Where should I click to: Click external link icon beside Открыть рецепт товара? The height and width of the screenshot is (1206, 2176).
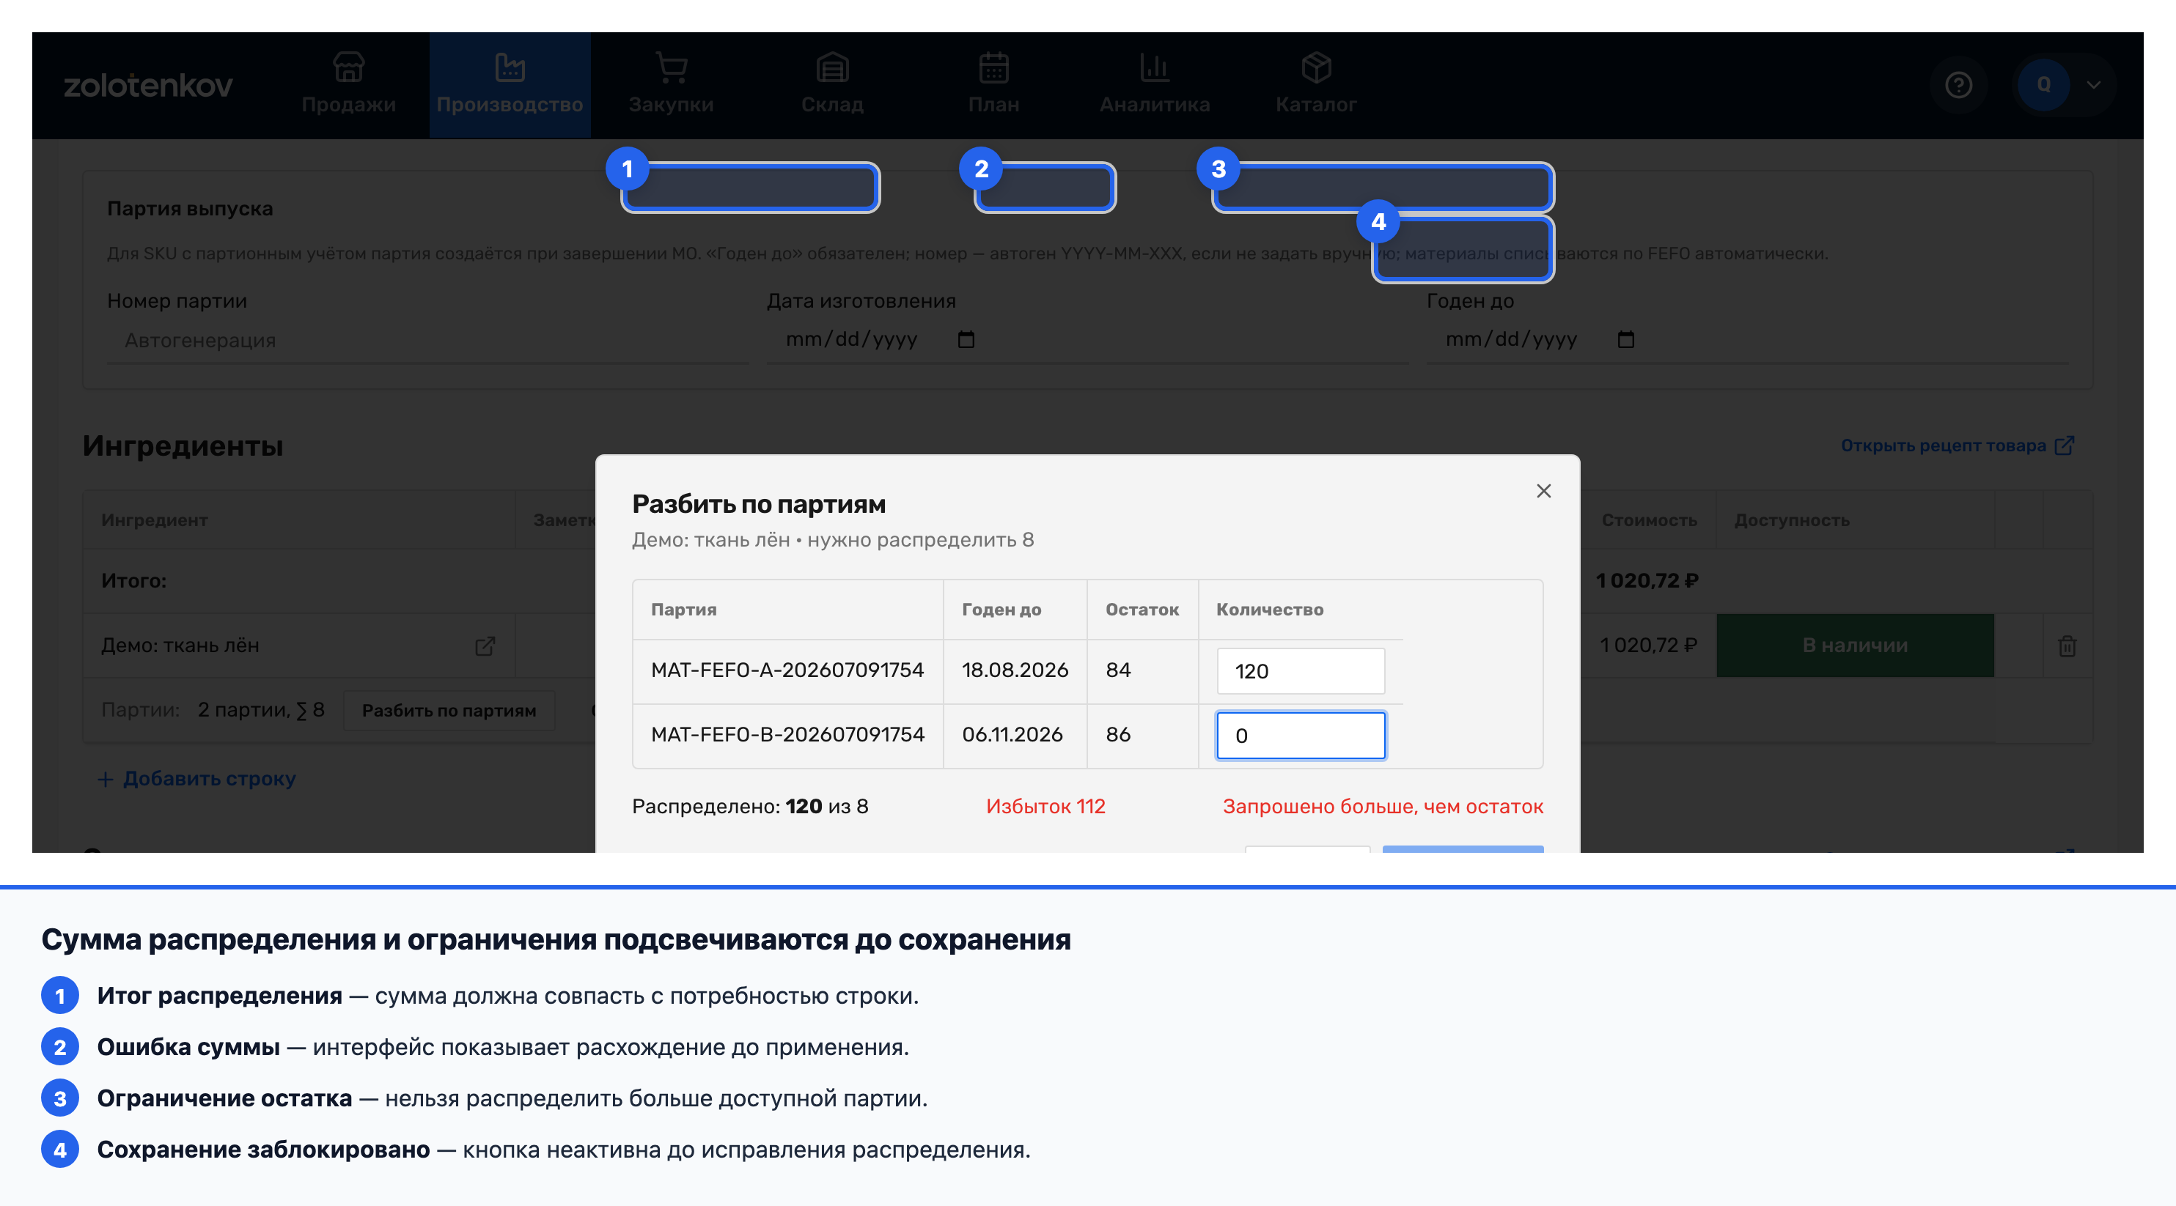pos(2065,445)
